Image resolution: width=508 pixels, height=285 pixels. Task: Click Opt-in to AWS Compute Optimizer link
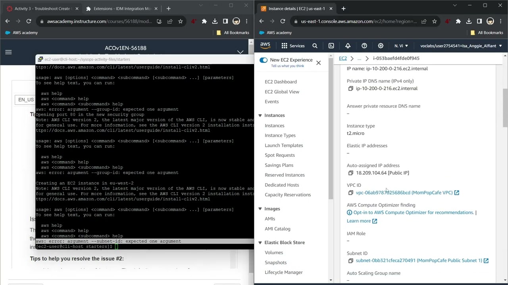click(x=413, y=213)
